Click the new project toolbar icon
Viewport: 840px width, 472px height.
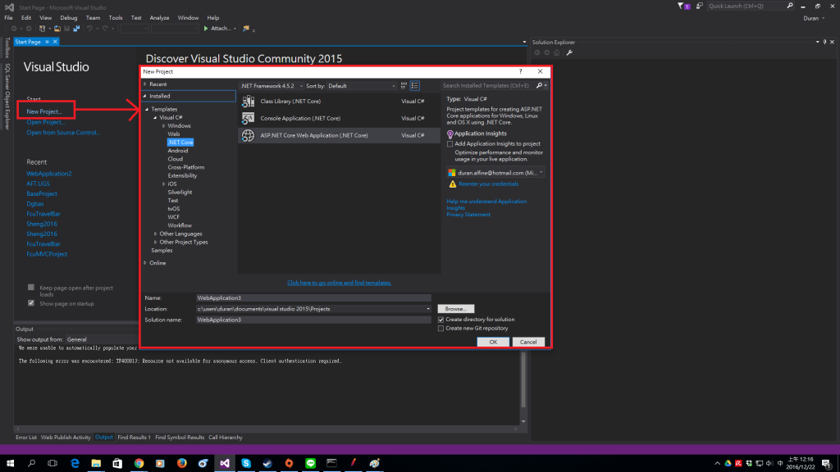42,29
